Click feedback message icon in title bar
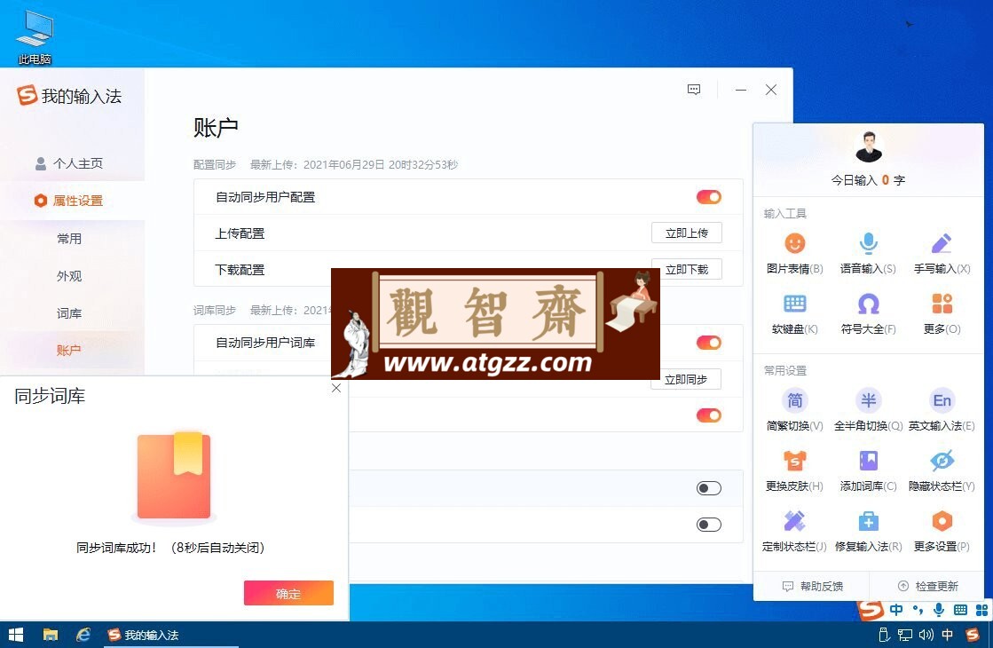Image resolution: width=993 pixels, height=648 pixels. click(694, 90)
